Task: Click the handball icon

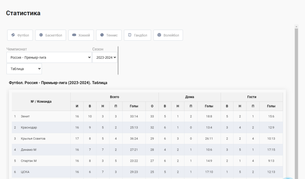Action: pyautogui.click(x=130, y=35)
